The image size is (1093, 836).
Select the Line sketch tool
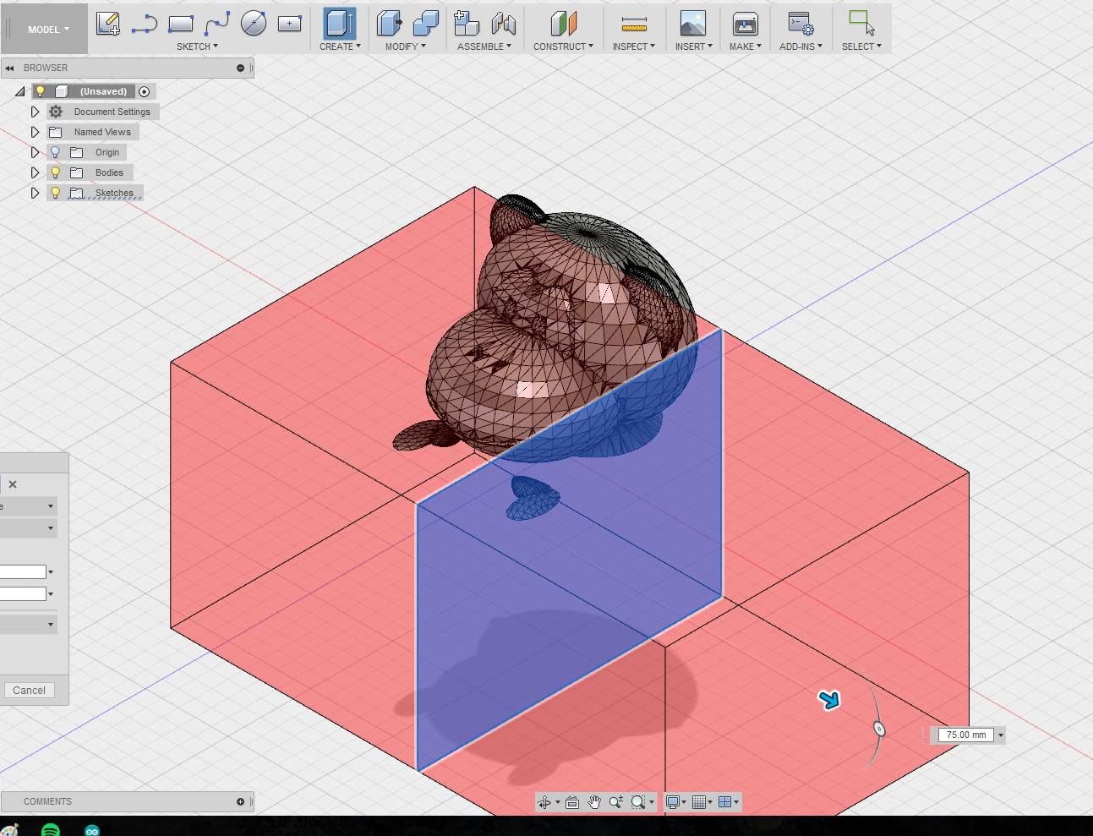click(145, 24)
